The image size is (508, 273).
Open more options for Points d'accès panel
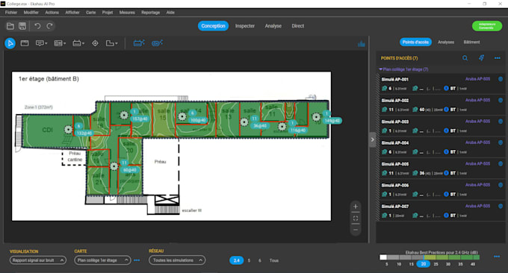coord(498,58)
